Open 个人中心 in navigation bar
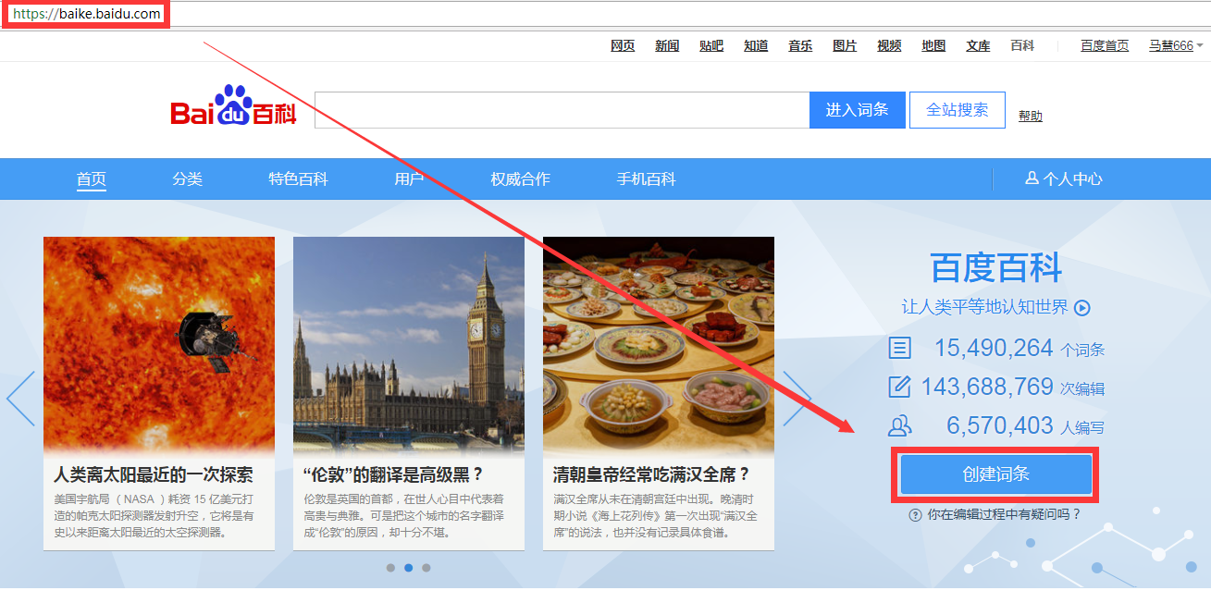This screenshot has height=603, width=1211. [x=1064, y=178]
